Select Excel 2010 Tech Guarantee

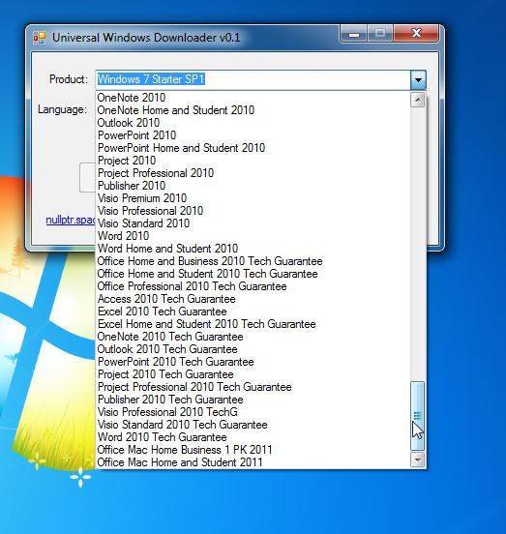click(253, 311)
